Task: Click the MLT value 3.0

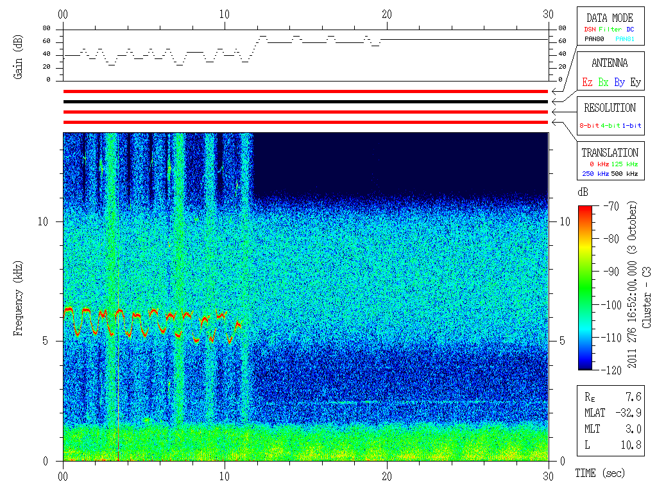Action: [634, 429]
